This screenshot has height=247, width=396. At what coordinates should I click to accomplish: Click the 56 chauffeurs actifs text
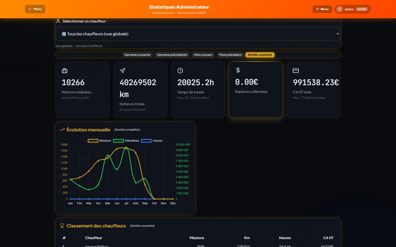76,98
